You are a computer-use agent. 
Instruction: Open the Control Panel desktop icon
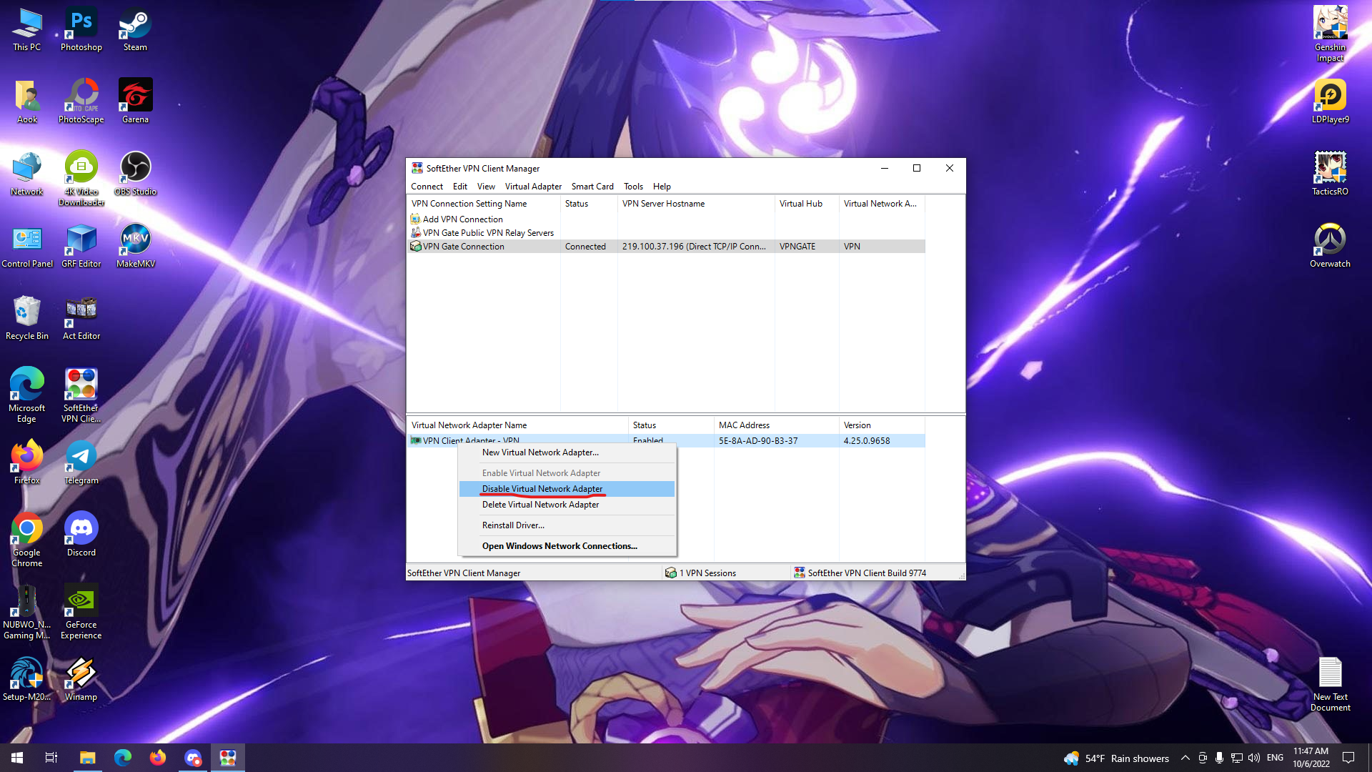point(27,246)
